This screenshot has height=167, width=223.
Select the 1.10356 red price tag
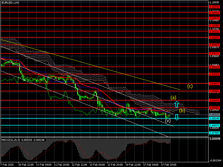pos(215,26)
